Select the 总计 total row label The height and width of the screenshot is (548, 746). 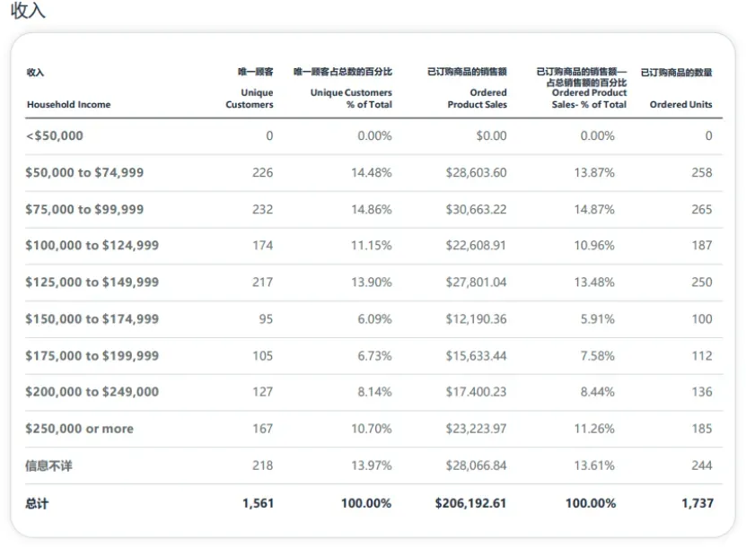point(37,503)
